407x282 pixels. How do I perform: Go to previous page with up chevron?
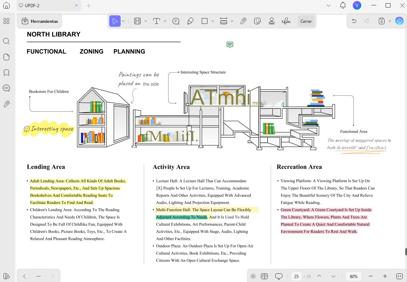(x=319, y=276)
